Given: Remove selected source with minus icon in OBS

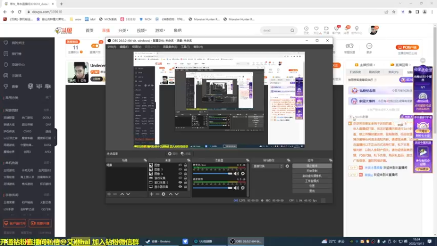Looking at the screenshot, I should coord(157,194).
